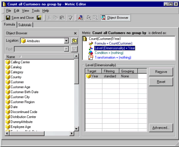Open the Tools menu
The width and height of the screenshot is (179, 147).
point(36,11)
